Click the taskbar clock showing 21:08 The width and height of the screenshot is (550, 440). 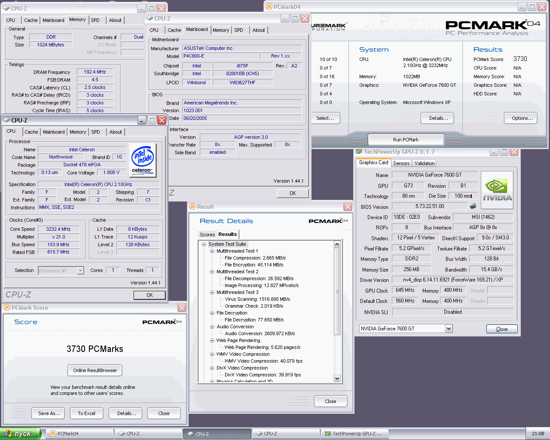pos(538,434)
